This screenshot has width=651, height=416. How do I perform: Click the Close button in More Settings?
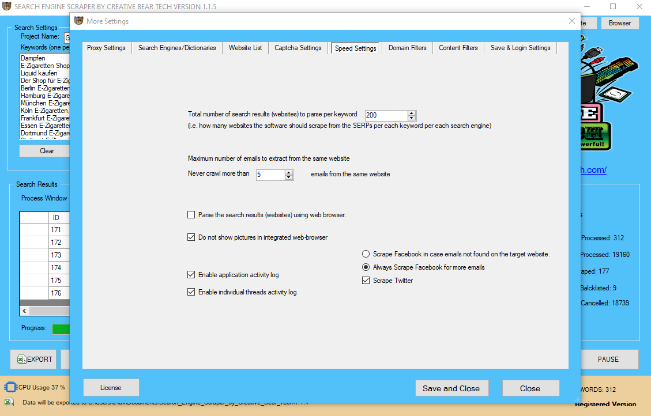530,388
